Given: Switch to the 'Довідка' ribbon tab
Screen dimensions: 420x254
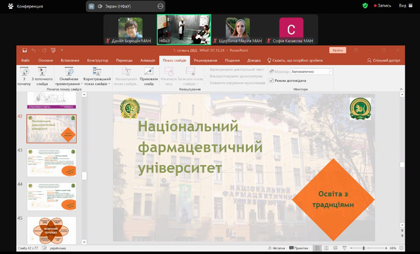Looking at the screenshot, I should click(254, 61).
